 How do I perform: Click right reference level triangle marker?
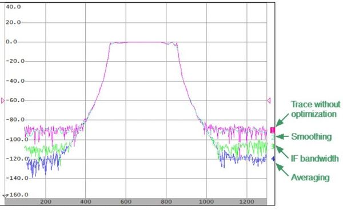coord(269,100)
